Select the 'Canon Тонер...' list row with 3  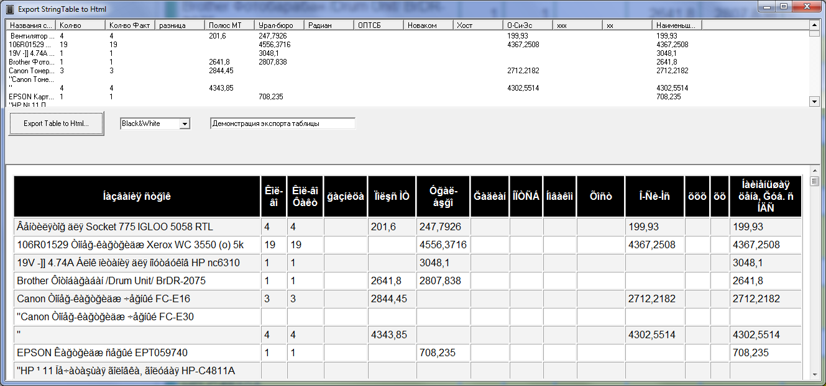point(407,71)
